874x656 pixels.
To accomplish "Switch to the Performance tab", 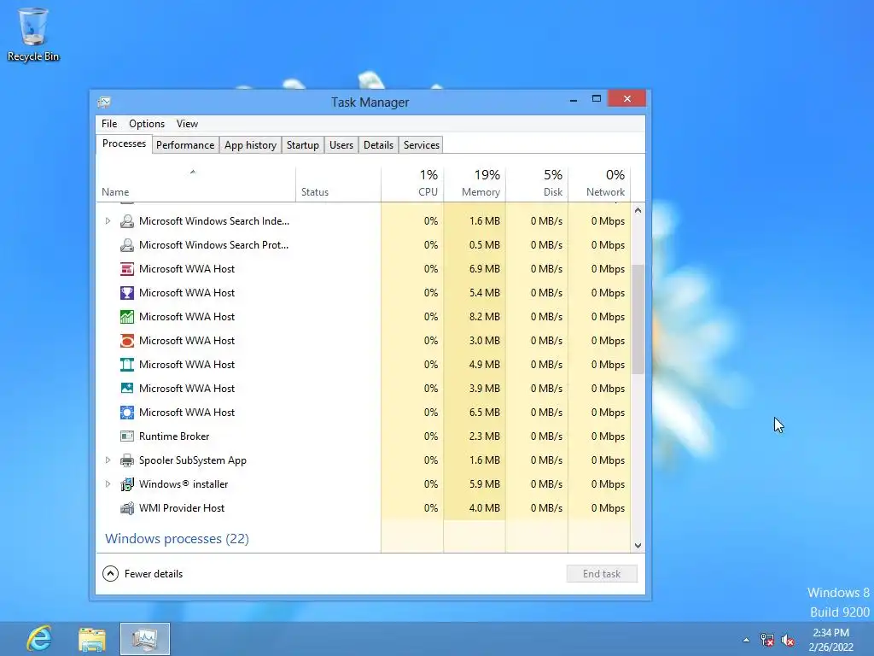I will (x=185, y=145).
